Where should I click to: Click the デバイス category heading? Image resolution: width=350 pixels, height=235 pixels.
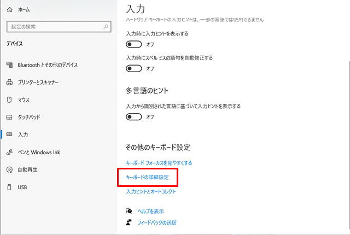[15, 44]
